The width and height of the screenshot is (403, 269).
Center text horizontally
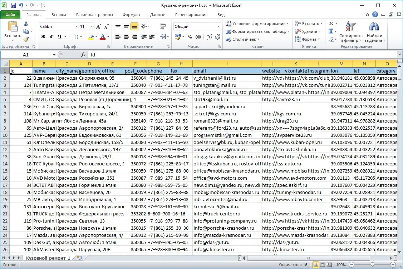coord(126,37)
